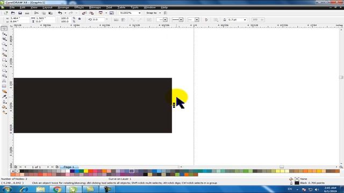This screenshot has height=193, width=344.
Task: Select the Smart Fill tool
Action: (x=4, y=55)
